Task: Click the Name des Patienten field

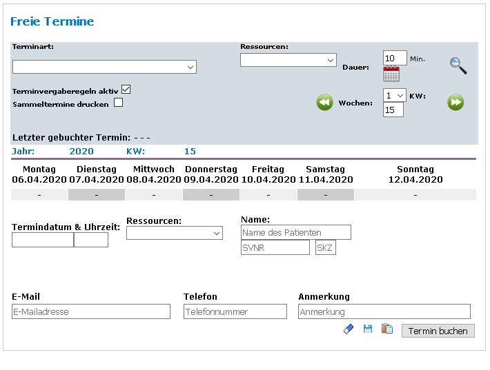Action: coord(296,232)
